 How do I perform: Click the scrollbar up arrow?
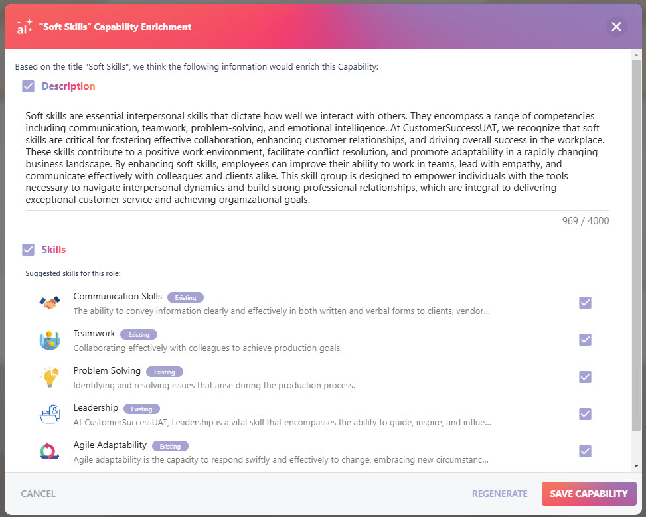click(x=636, y=55)
